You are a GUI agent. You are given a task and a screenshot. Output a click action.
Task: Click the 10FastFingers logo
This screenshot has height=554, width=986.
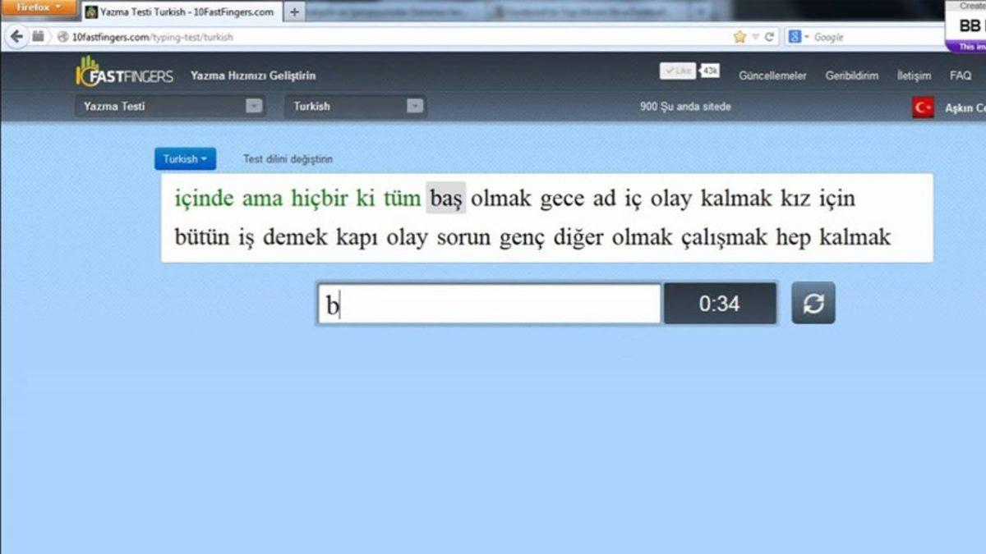click(x=125, y=74)
